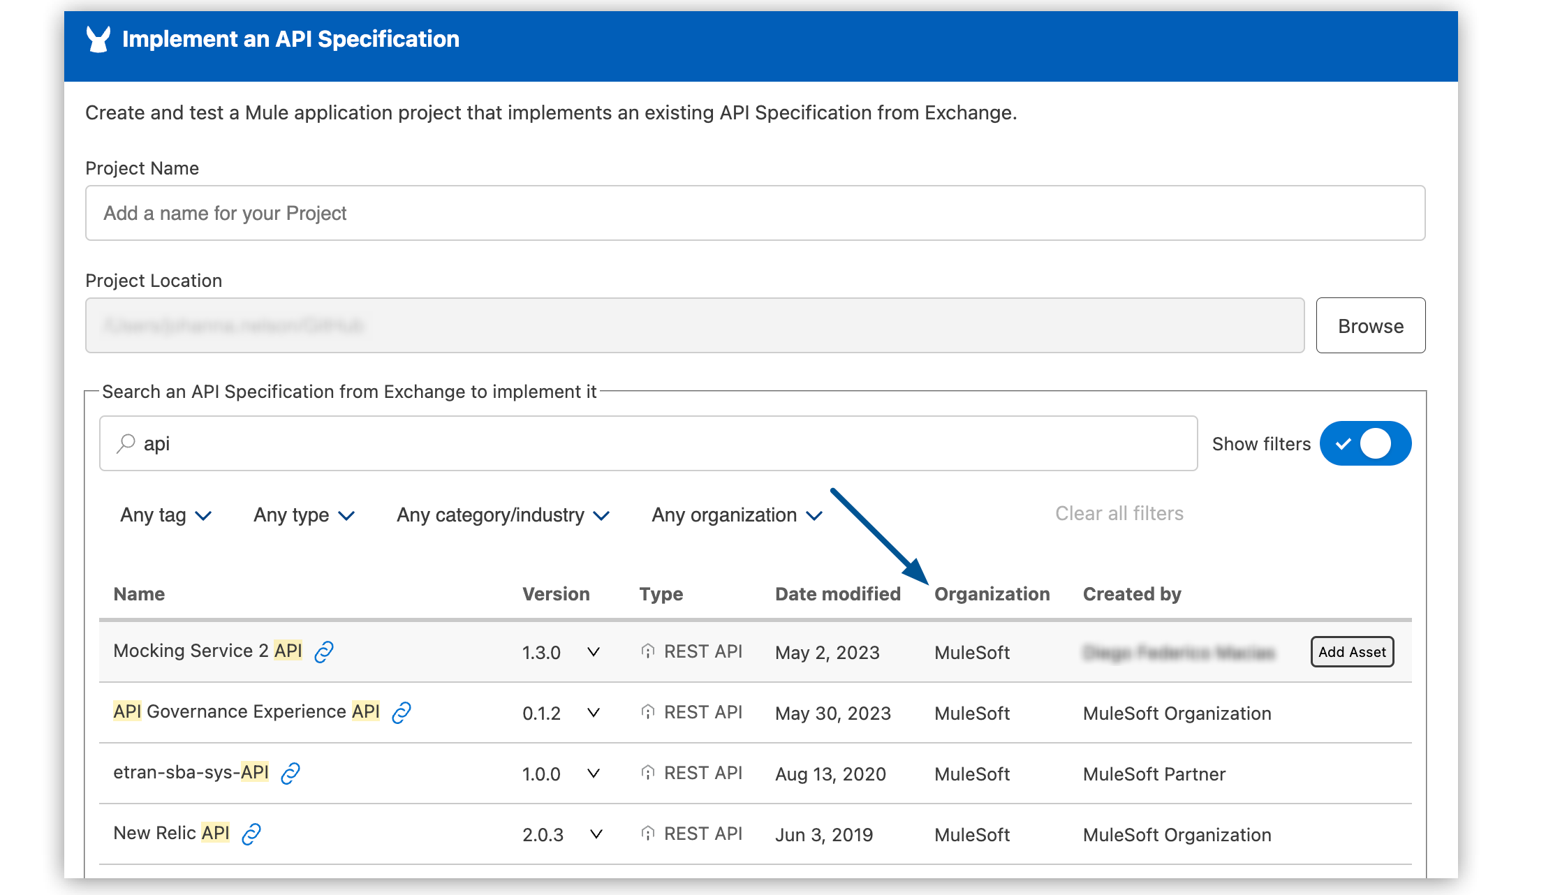Image resolution: width=1560 pixels, height=895 pixels.
Task: Click the link icon next to New Relic API
Action: pos(253,834)
